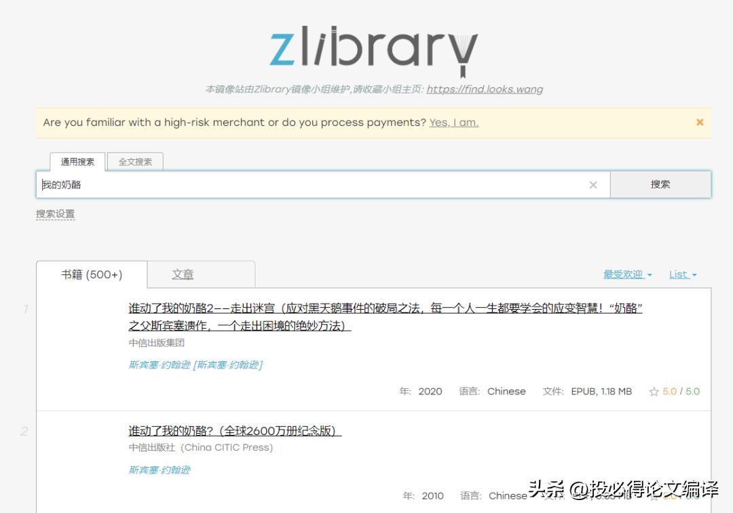Open the List view dropdown

coord(681,274)
